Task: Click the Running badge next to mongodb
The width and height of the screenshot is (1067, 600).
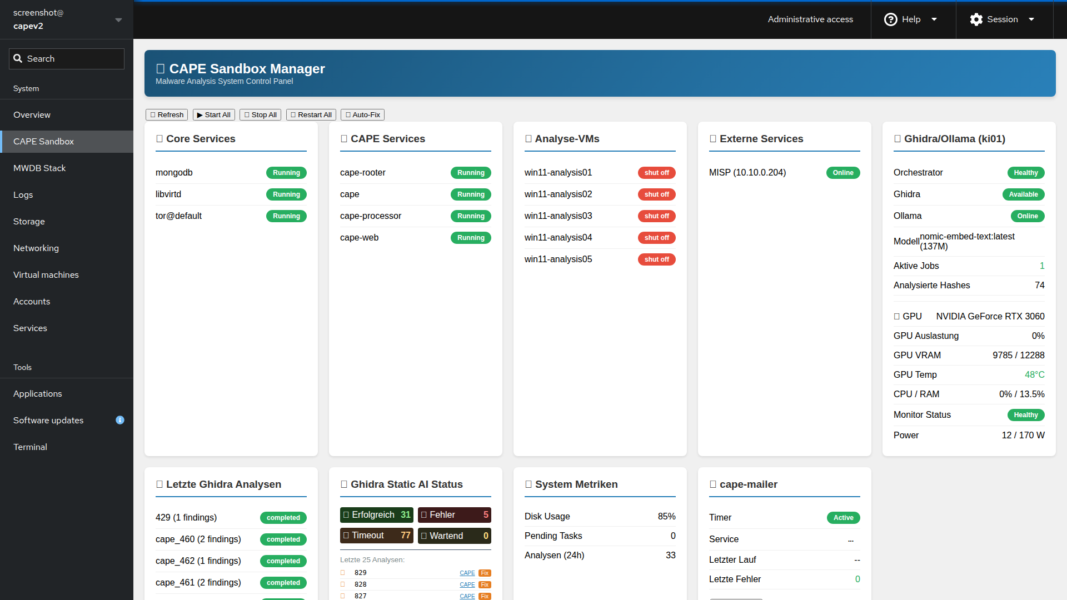Action: click(x=286, y=173)
